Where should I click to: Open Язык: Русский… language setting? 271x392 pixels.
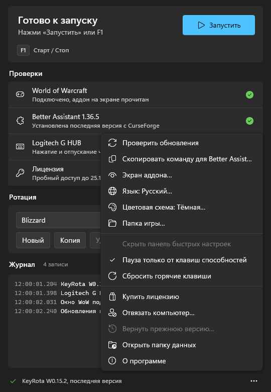click(x=182, y=191)
